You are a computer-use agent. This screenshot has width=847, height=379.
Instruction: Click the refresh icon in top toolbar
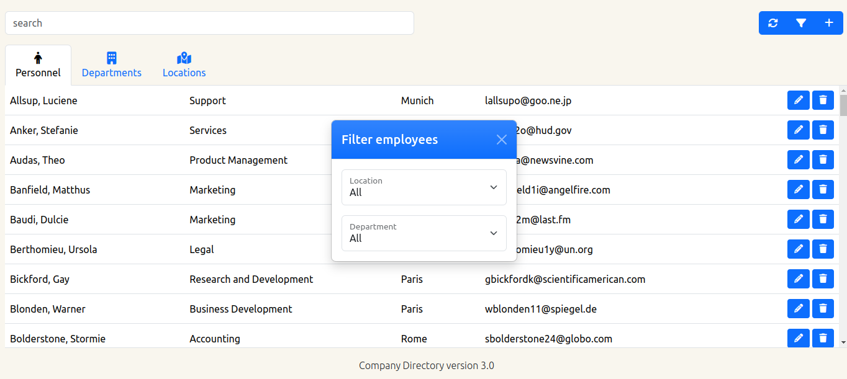[772, 23]
